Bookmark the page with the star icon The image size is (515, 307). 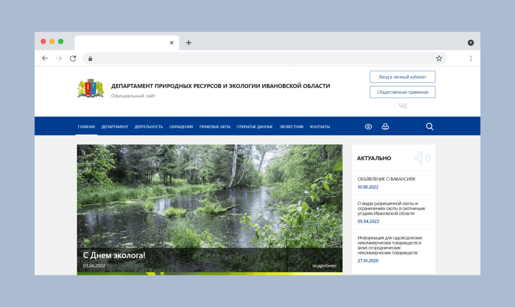(x=439, y=58)
